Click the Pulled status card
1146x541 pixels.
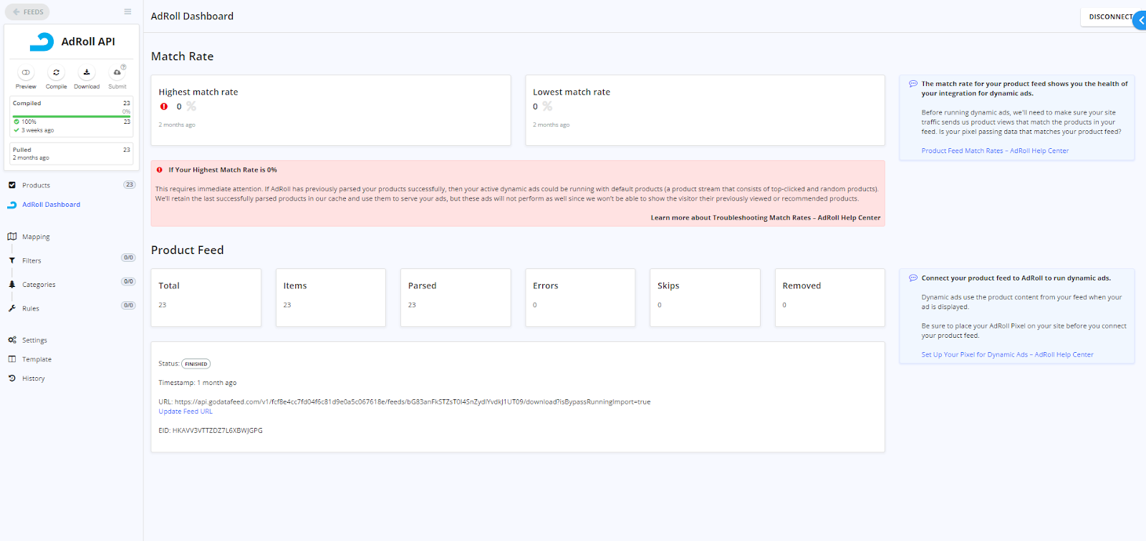[x=72, y=154]
